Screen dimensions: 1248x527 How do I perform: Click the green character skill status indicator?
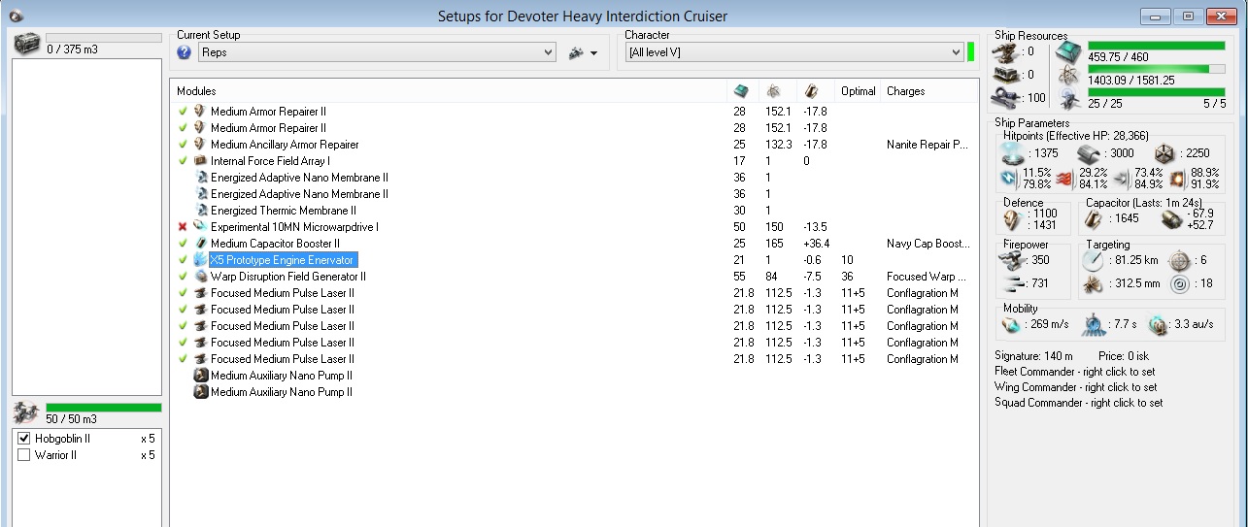[971, 52]
